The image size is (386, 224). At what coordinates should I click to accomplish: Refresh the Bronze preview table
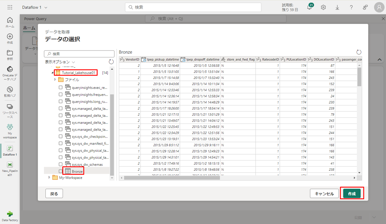click(x=359, y=52)
